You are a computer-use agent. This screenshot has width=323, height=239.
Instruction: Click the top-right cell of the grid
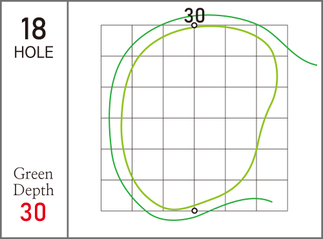272,41
